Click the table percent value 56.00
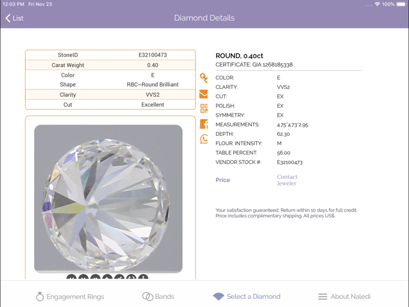Screen dimensions: 409x307 [283, 153]
